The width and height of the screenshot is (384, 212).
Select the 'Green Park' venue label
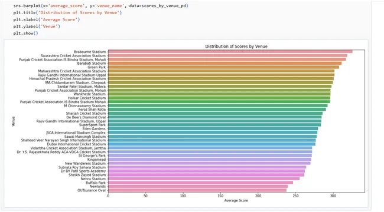pyautogui.click(x=97, y=67)
